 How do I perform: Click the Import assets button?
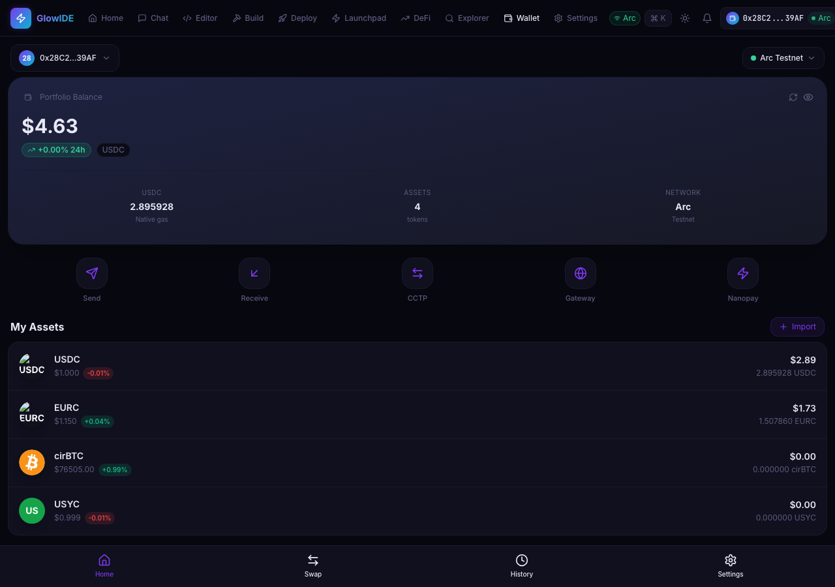coord(797,327)
